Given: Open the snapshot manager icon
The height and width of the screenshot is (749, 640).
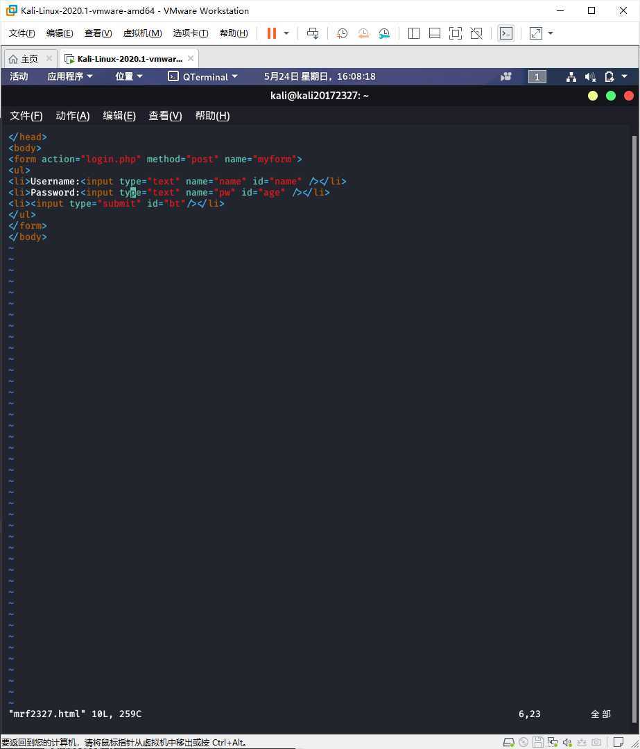Looking at the screenshot, I should (384, 33).
